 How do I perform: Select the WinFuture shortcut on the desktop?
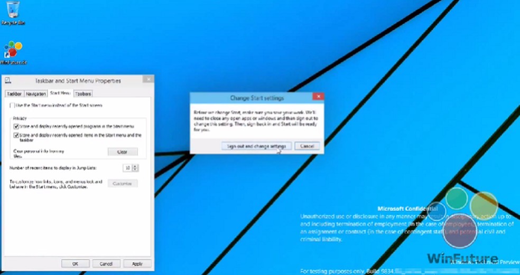click(13, 52)
